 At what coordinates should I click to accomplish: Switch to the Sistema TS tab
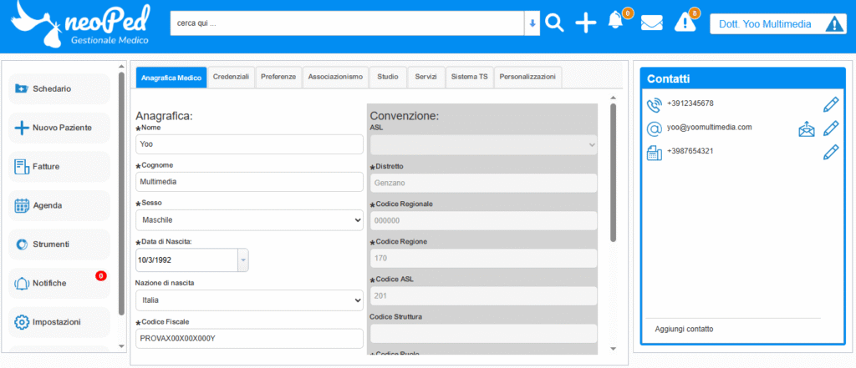[x=469, y=77]
